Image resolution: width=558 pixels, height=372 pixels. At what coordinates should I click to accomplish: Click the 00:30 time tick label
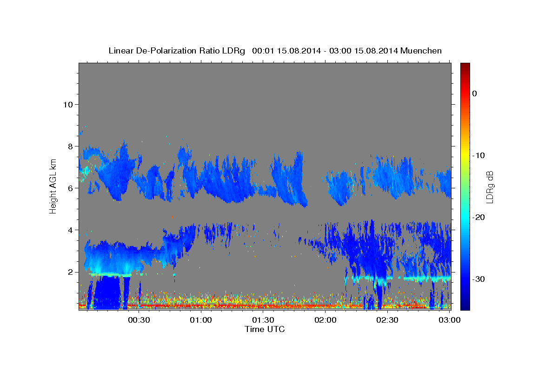tap(139, 320)
